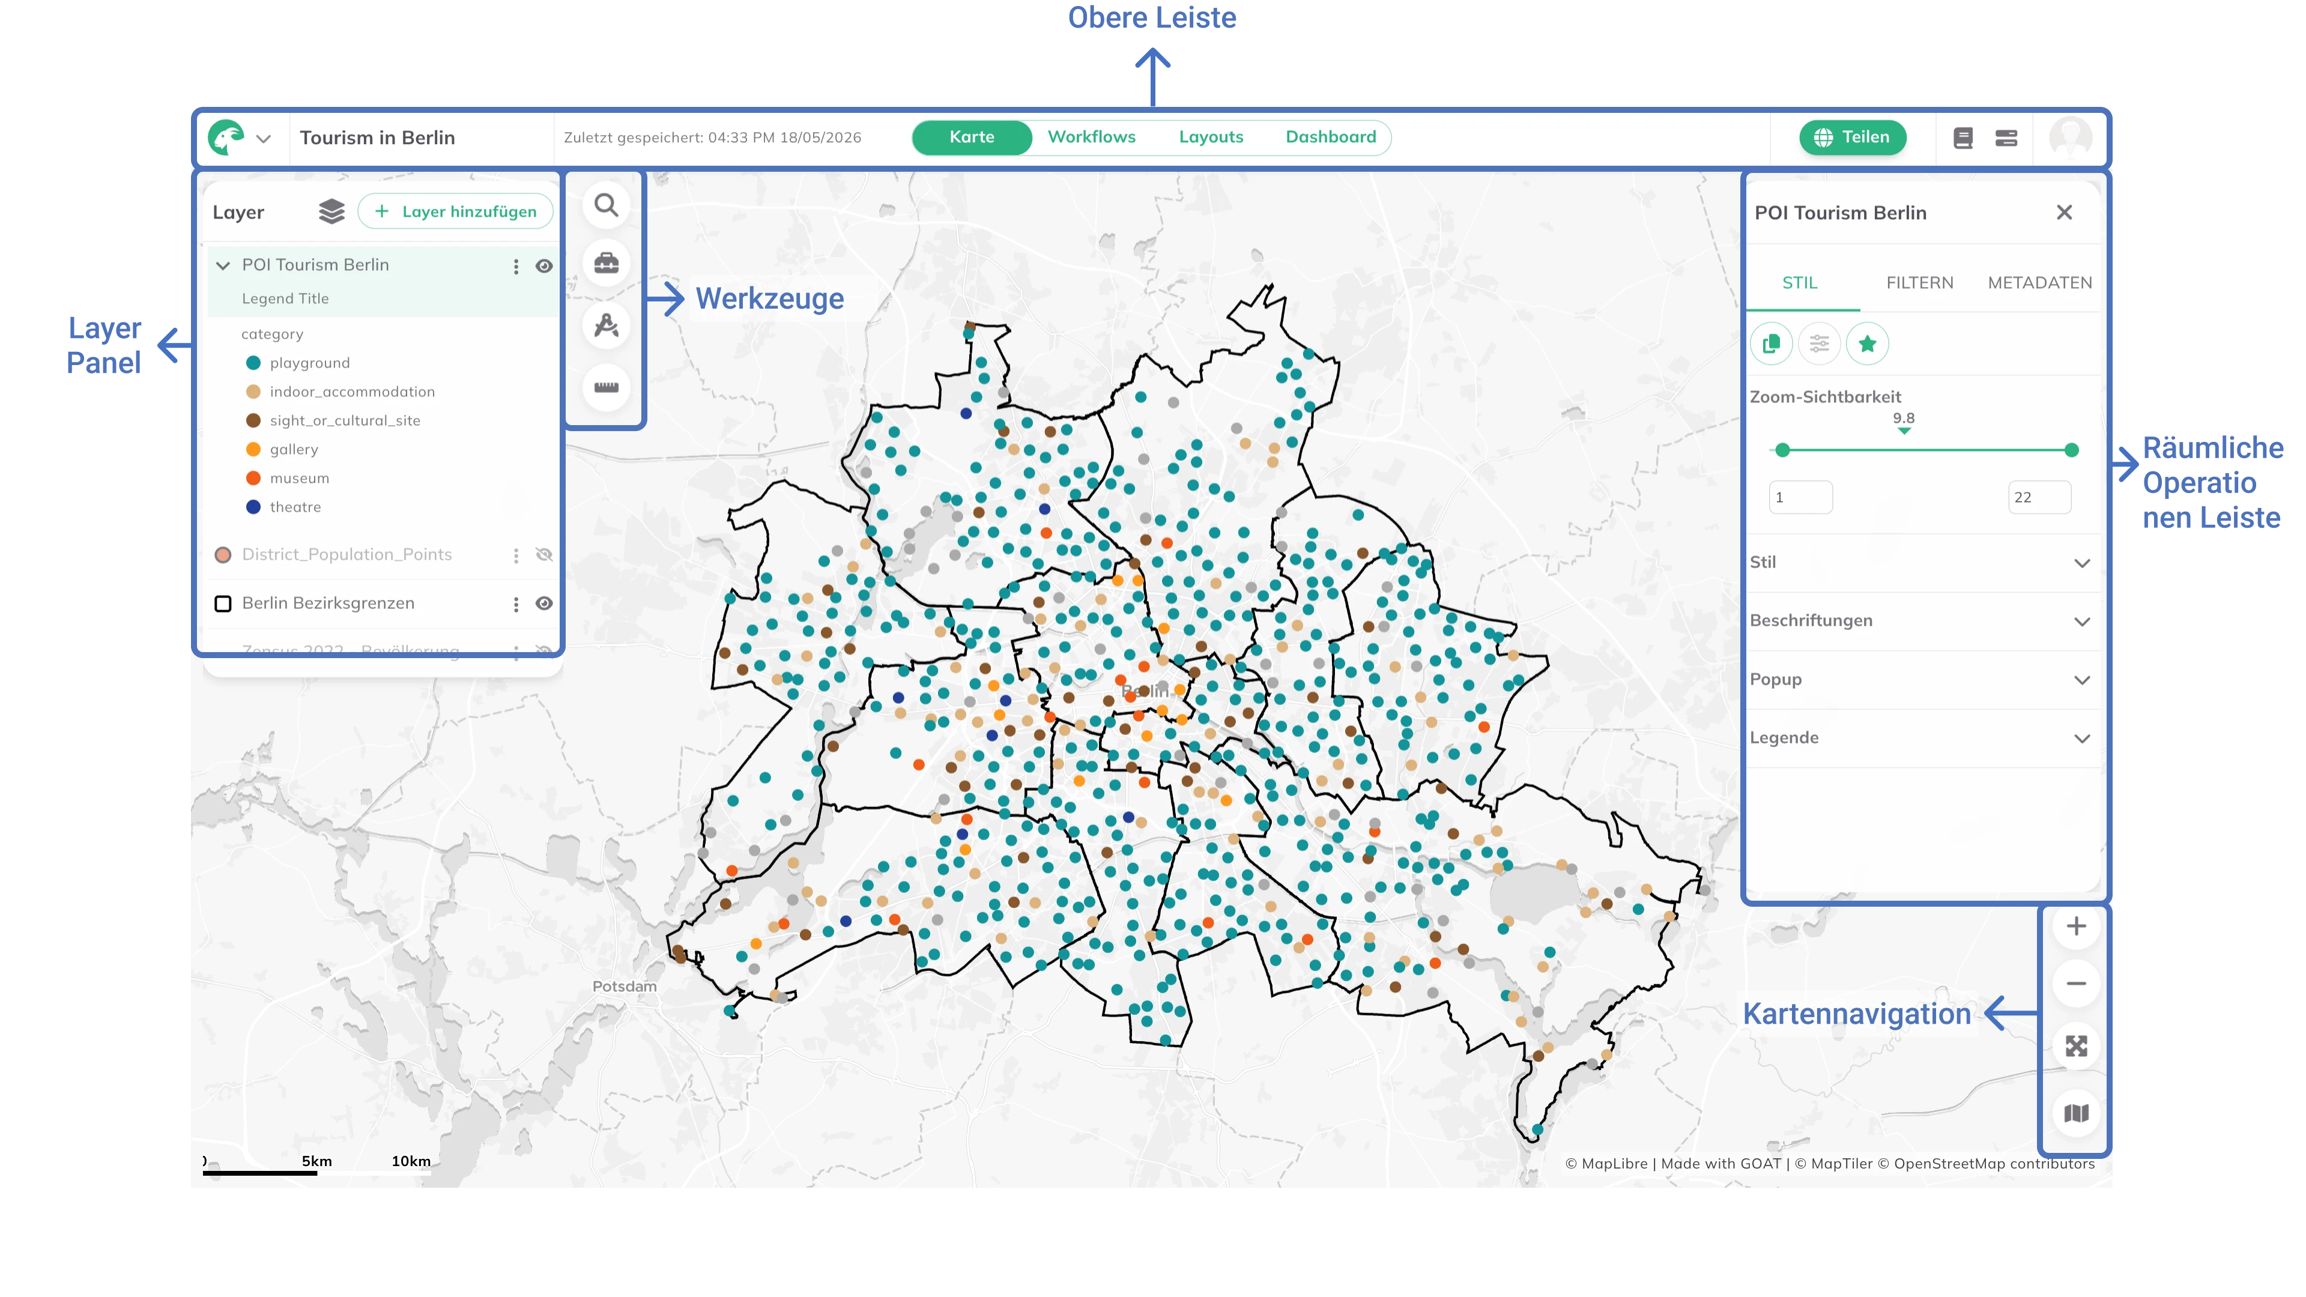This screenshot has height=1297, width=2306.
Task: Click the star icon in Stil tab
Action: [x=1868, y=343]
